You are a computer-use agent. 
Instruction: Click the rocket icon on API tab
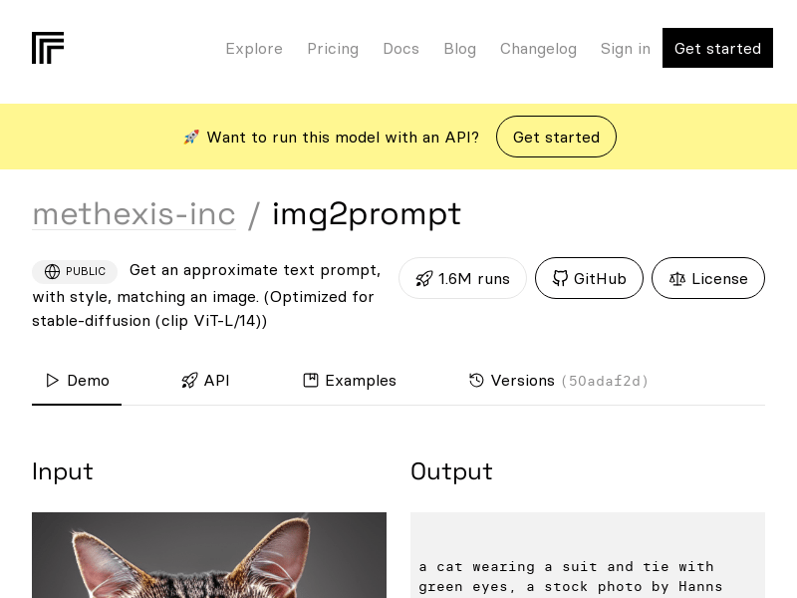[x=189, y=381]
